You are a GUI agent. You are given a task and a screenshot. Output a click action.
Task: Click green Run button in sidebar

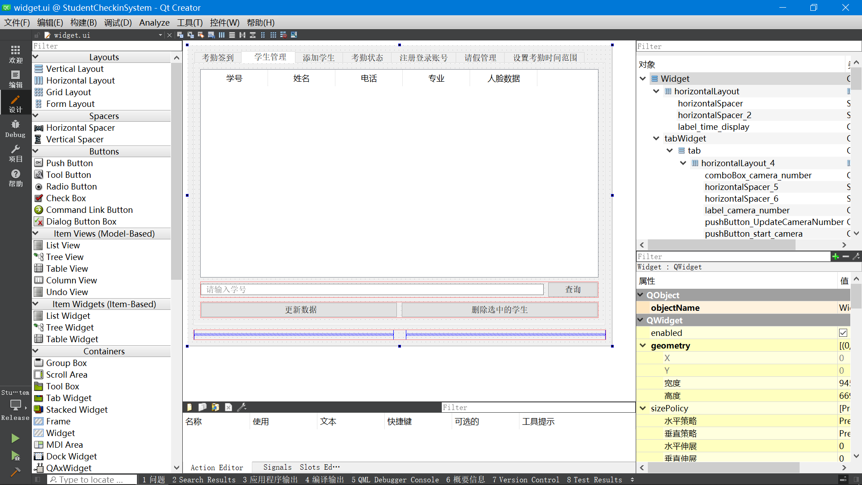pos(15,438)
